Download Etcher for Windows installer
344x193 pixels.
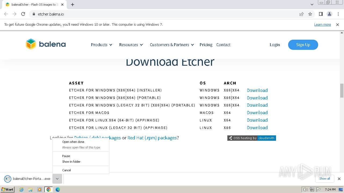[257, 90]
